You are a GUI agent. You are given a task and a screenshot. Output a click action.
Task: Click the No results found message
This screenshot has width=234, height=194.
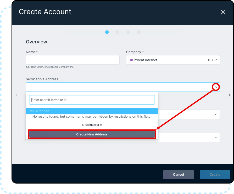click(92, 116)
